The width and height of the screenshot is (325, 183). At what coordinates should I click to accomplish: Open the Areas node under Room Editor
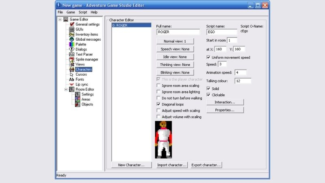pos(86,99)
